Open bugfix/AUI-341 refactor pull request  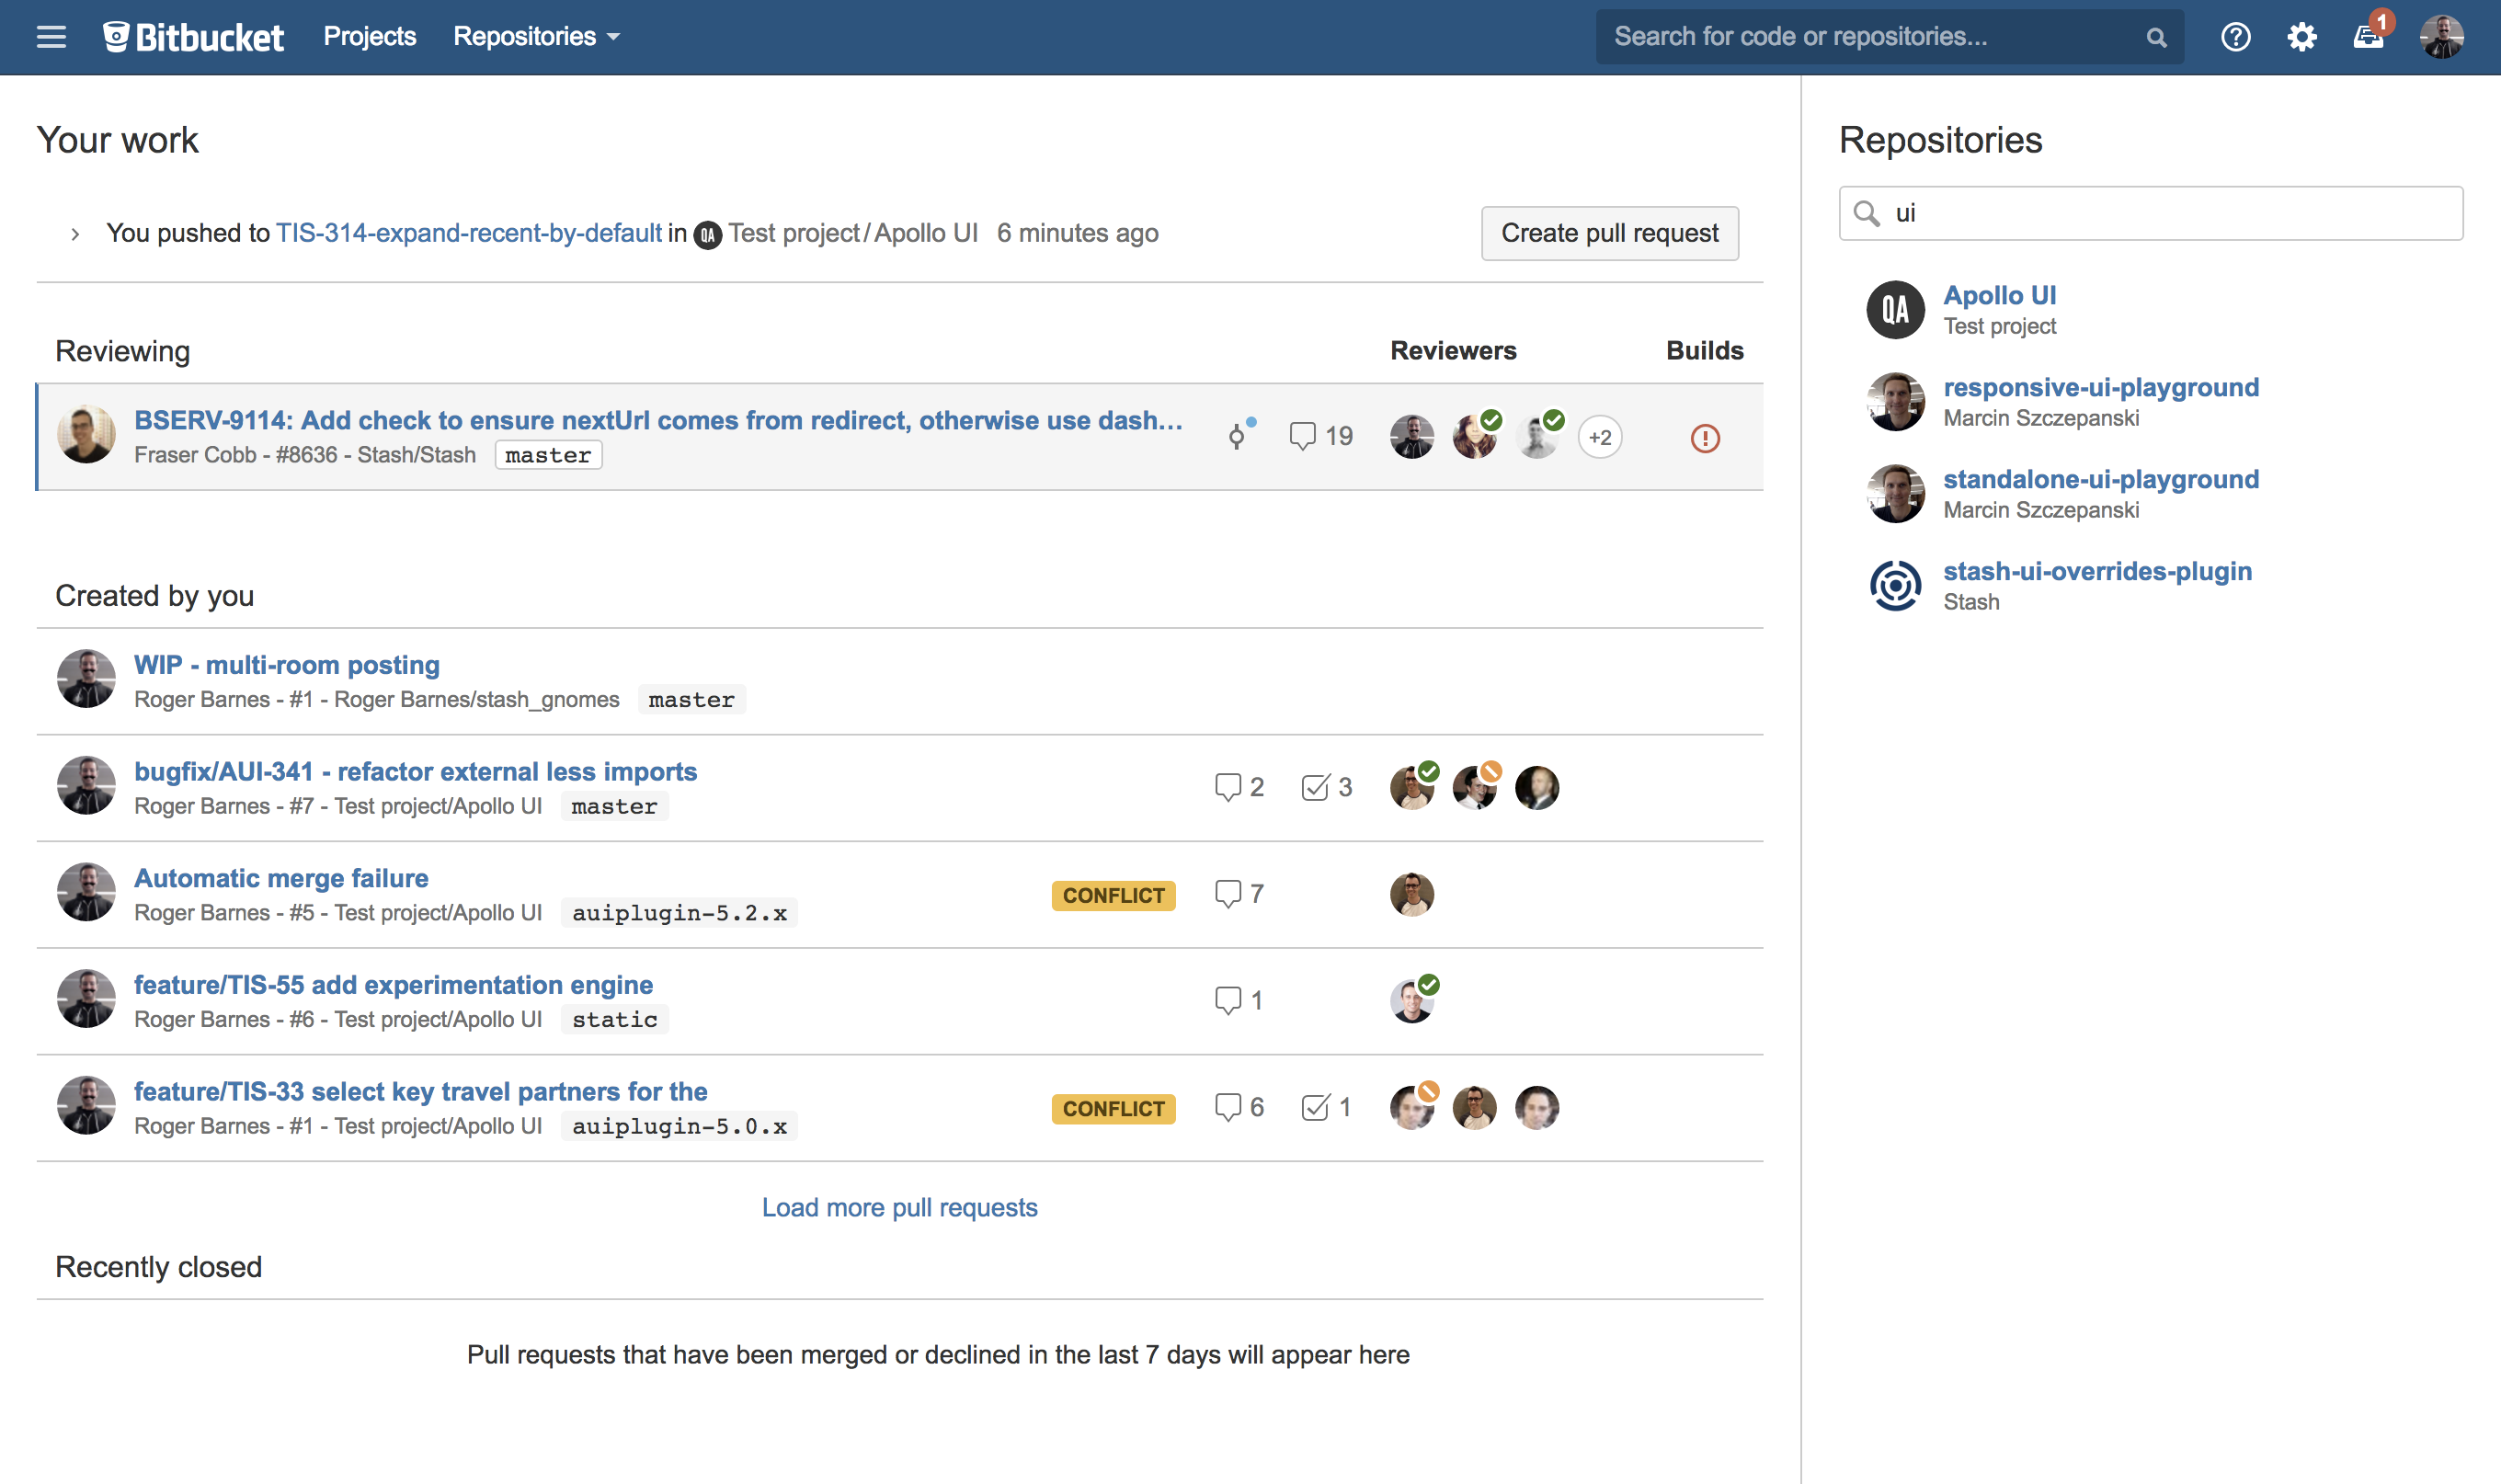point(415,771)
